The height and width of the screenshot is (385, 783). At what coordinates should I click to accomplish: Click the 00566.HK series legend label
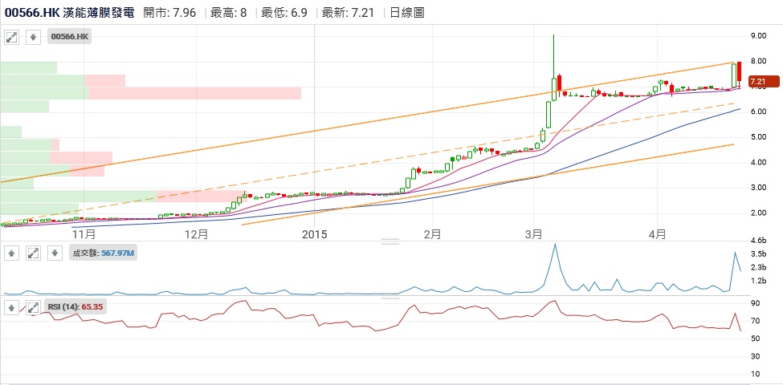click(71, 37)
